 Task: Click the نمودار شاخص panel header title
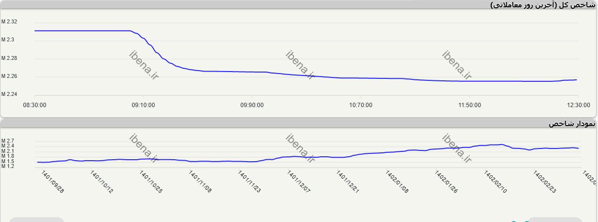(x=571, y=124)
